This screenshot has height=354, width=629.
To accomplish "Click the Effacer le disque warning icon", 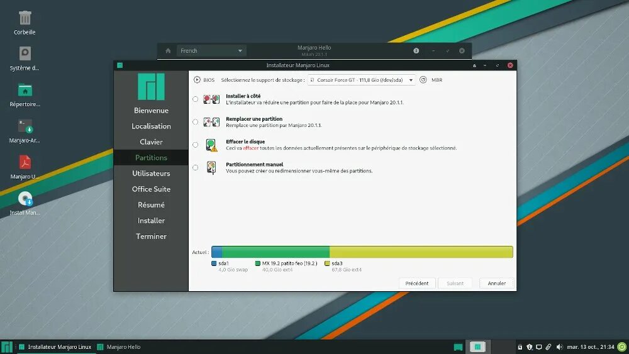I will [x=211, y=145].
